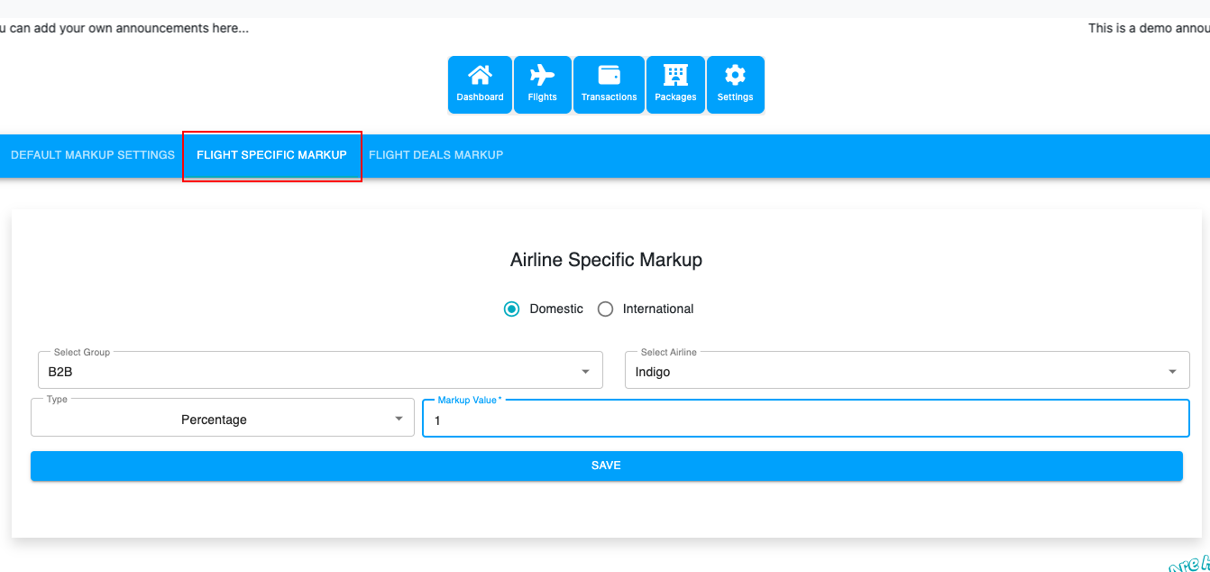Click the B2B group selection field

pos(307,372)
